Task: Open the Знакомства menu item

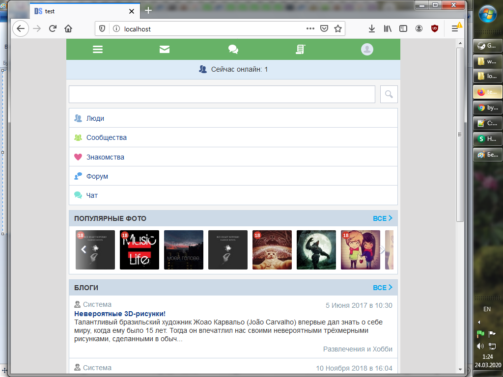Action: tap(105, 157)
